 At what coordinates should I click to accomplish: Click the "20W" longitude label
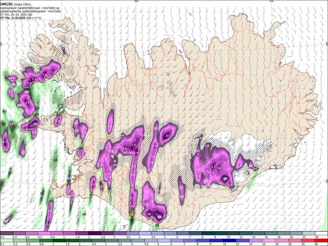pos(136,1)
